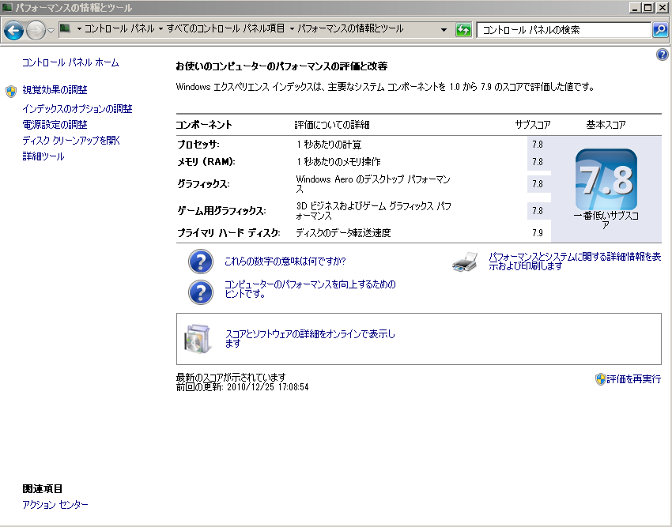The width and height of the screenshot is (672, 527).
Task: Click the 7.9 hard disk subscore
Action: coord(538,233)
